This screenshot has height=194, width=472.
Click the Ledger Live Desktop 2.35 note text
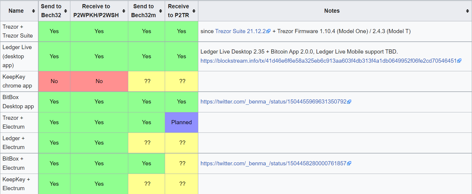[299, 51]
